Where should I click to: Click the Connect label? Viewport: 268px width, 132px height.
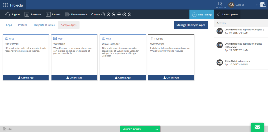[96, 14]
